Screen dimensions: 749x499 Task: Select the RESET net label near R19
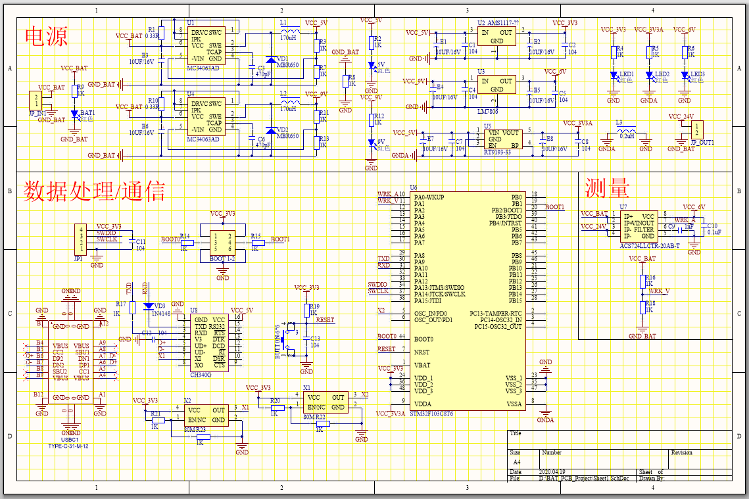[325, 320]
